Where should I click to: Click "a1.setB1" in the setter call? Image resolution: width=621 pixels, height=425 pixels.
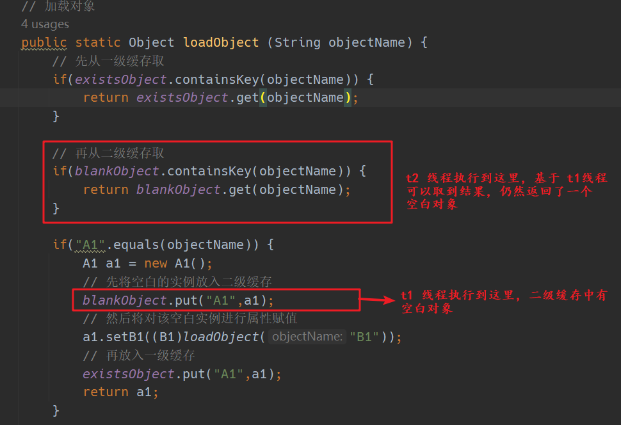pos(113,337)
